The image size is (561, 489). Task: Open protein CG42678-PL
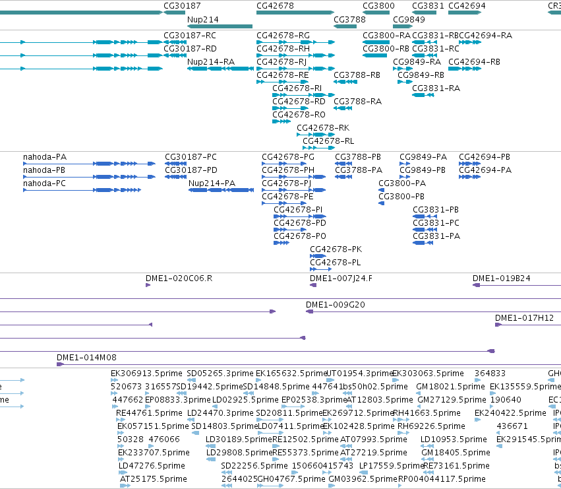(336, 263)
